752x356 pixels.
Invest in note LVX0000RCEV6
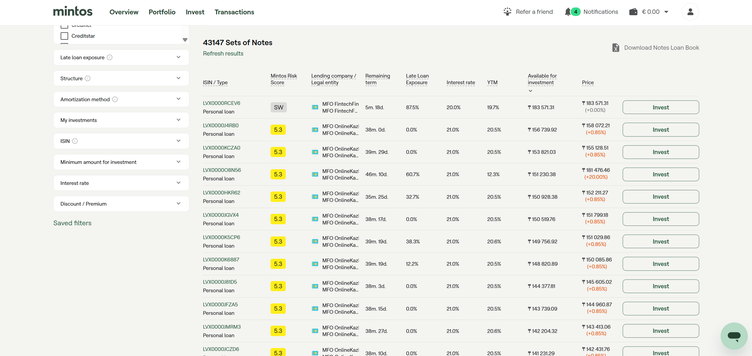coord(661,107)
